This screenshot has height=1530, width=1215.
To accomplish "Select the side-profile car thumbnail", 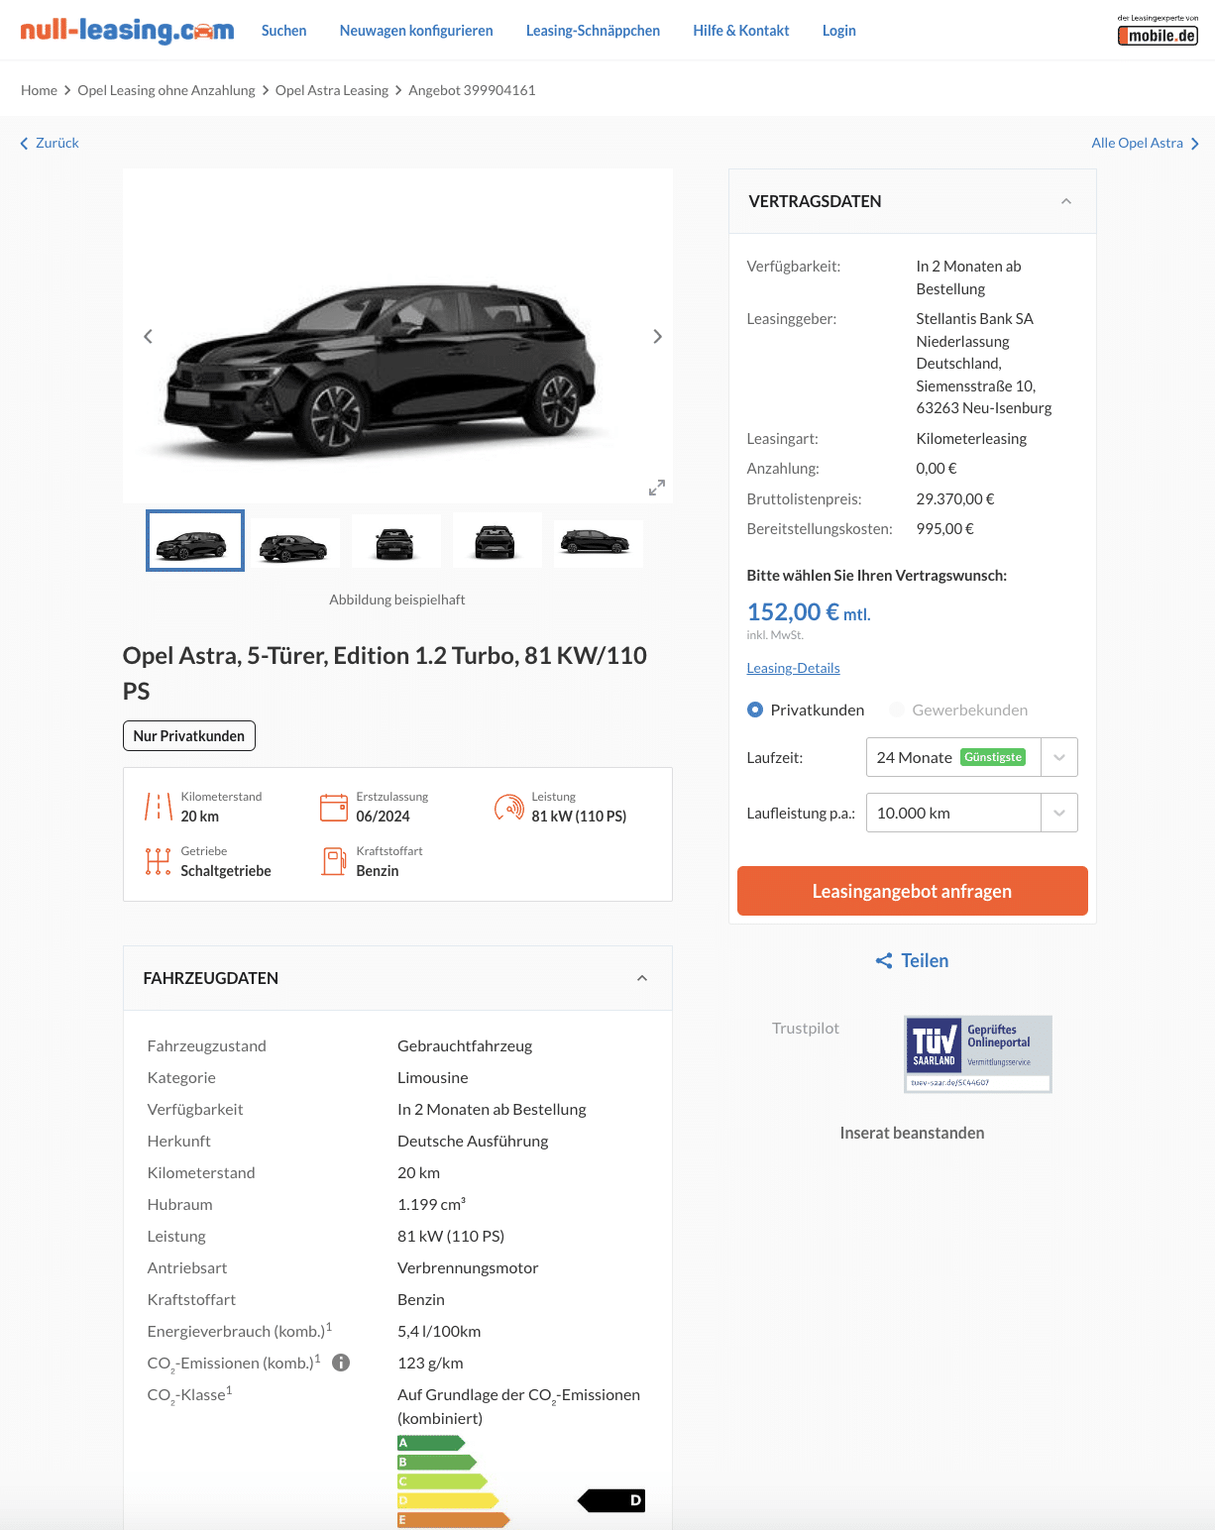I will pyautogui.click(x=598, y=543).
